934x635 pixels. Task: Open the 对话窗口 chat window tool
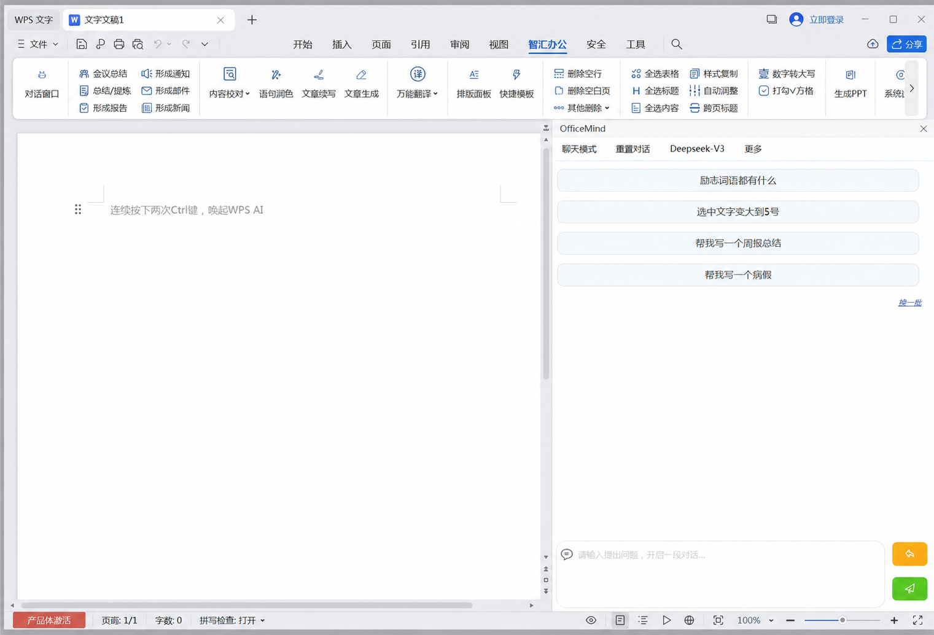coord(42,84)
